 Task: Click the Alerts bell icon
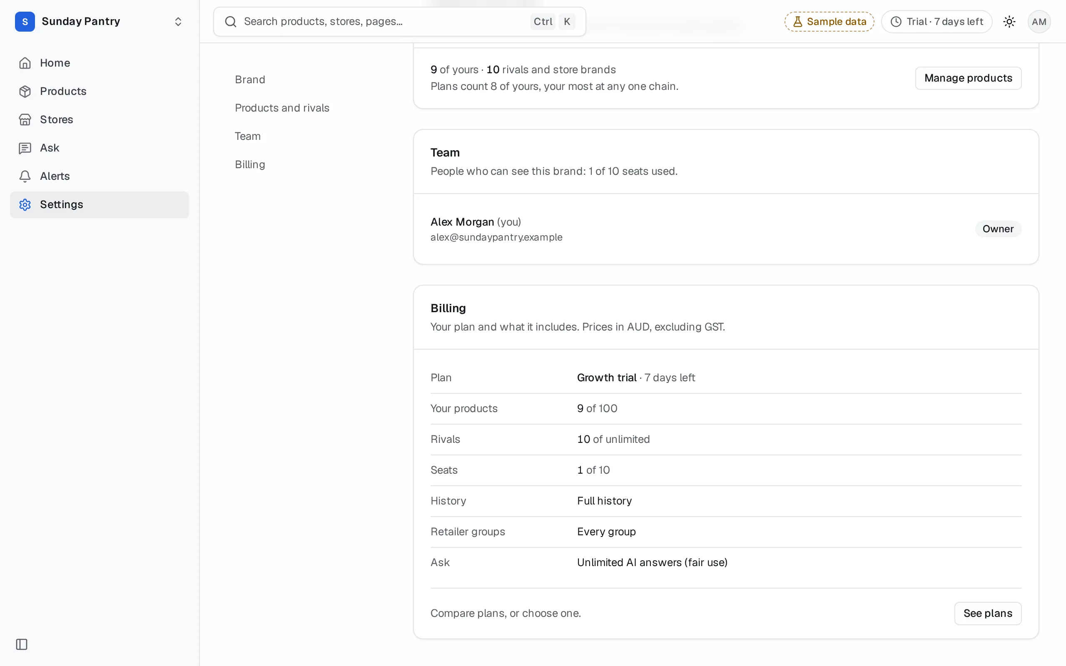click(25, 176)
